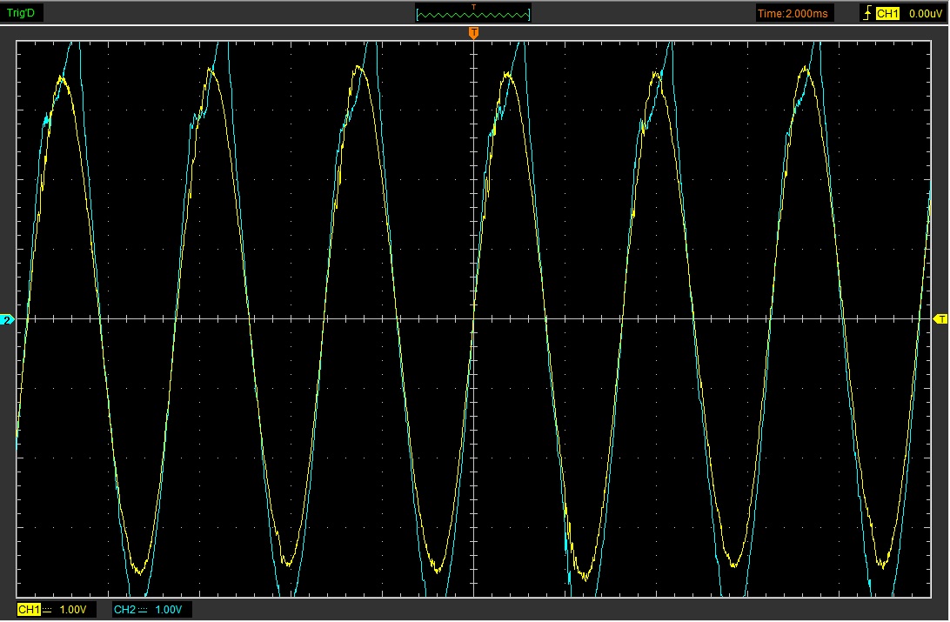The width and height of the screenshot is (950, 622).
Task: Click the rising edge trigger icon
Action: tap(866, 13)
